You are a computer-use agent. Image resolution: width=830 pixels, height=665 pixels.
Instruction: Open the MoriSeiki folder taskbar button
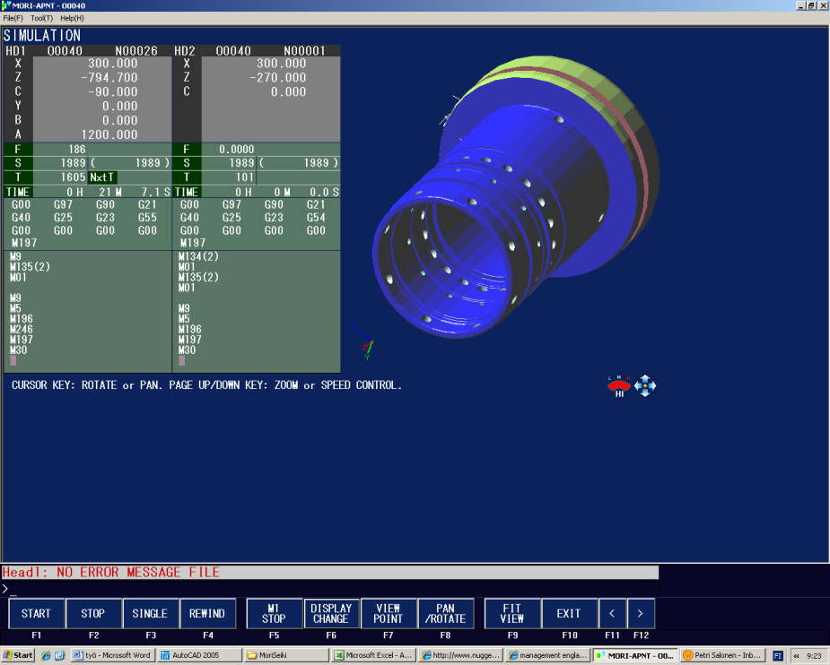tap(286, 655)
